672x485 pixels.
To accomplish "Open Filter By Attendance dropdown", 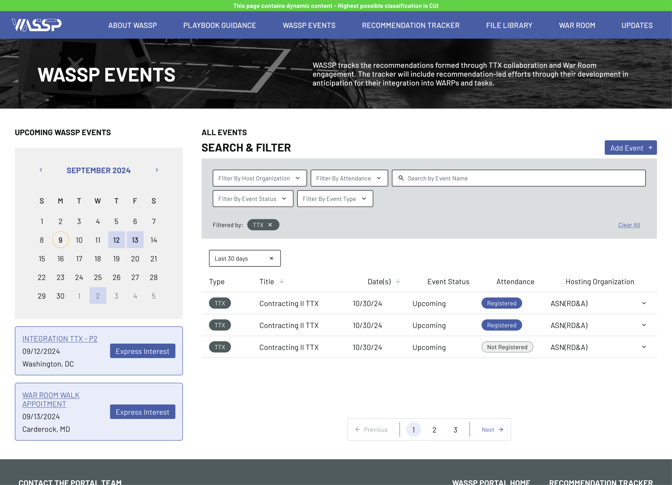I will coord(349,178).
